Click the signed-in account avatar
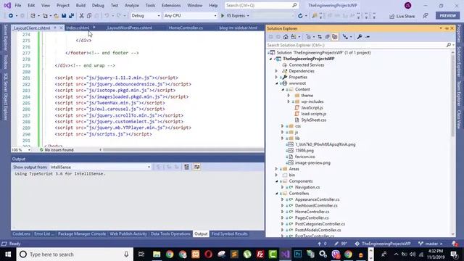 (407, 5)
